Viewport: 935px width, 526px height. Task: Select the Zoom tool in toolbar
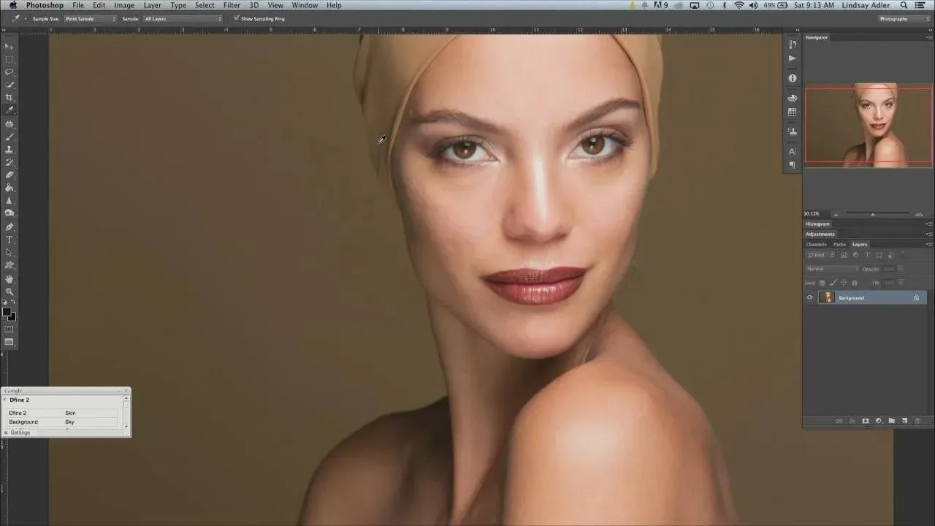[9, 291]
